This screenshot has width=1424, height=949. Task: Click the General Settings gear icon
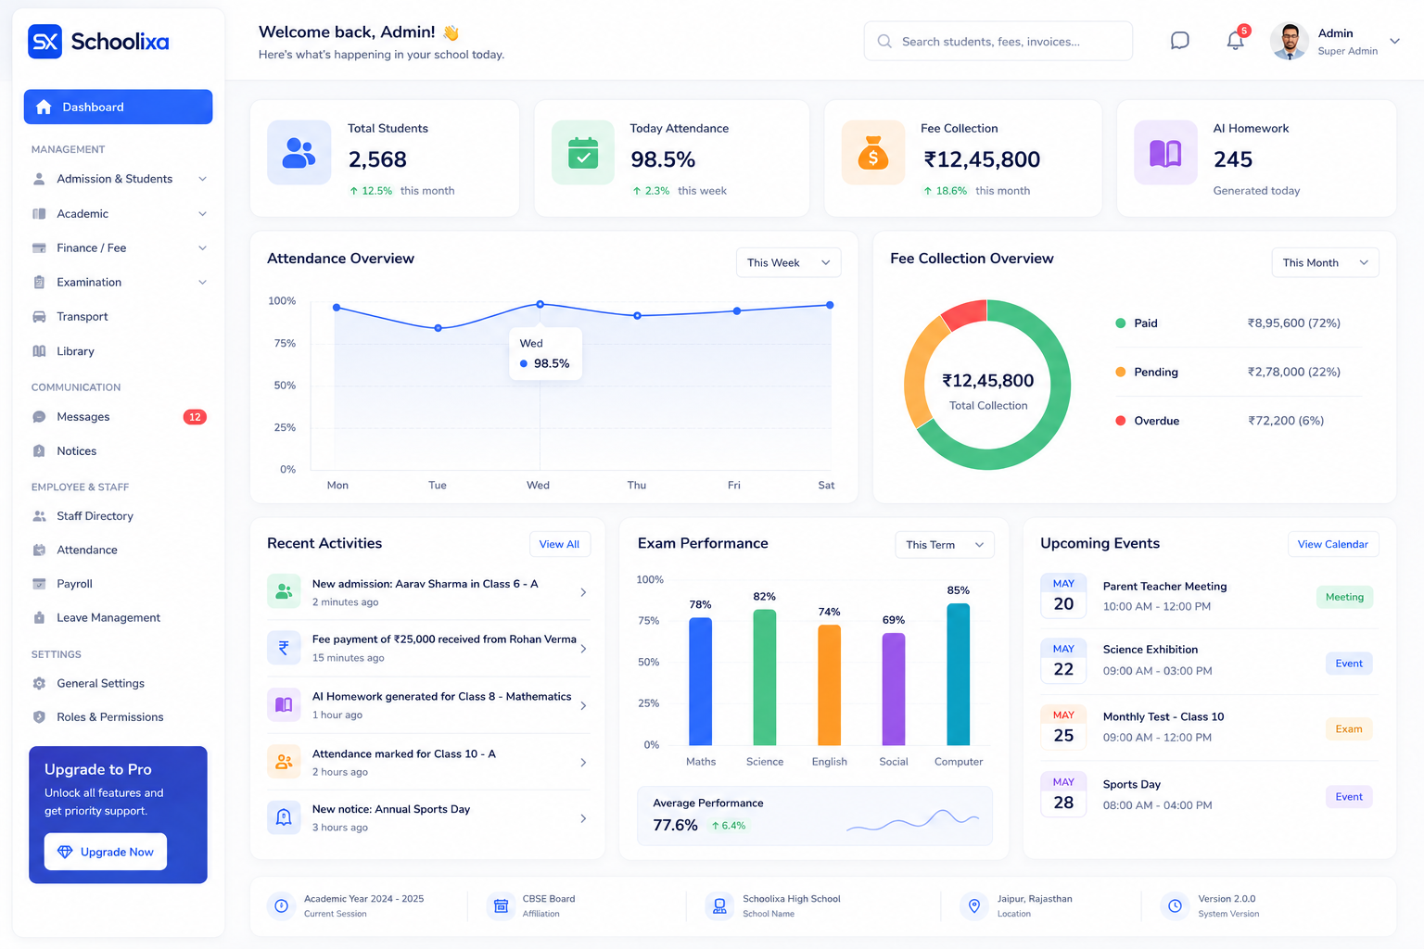point(39,683)
